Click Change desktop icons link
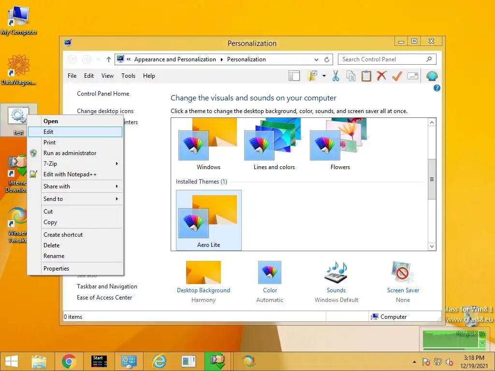This screenshot has width=495, height=371. pos(105,111)
